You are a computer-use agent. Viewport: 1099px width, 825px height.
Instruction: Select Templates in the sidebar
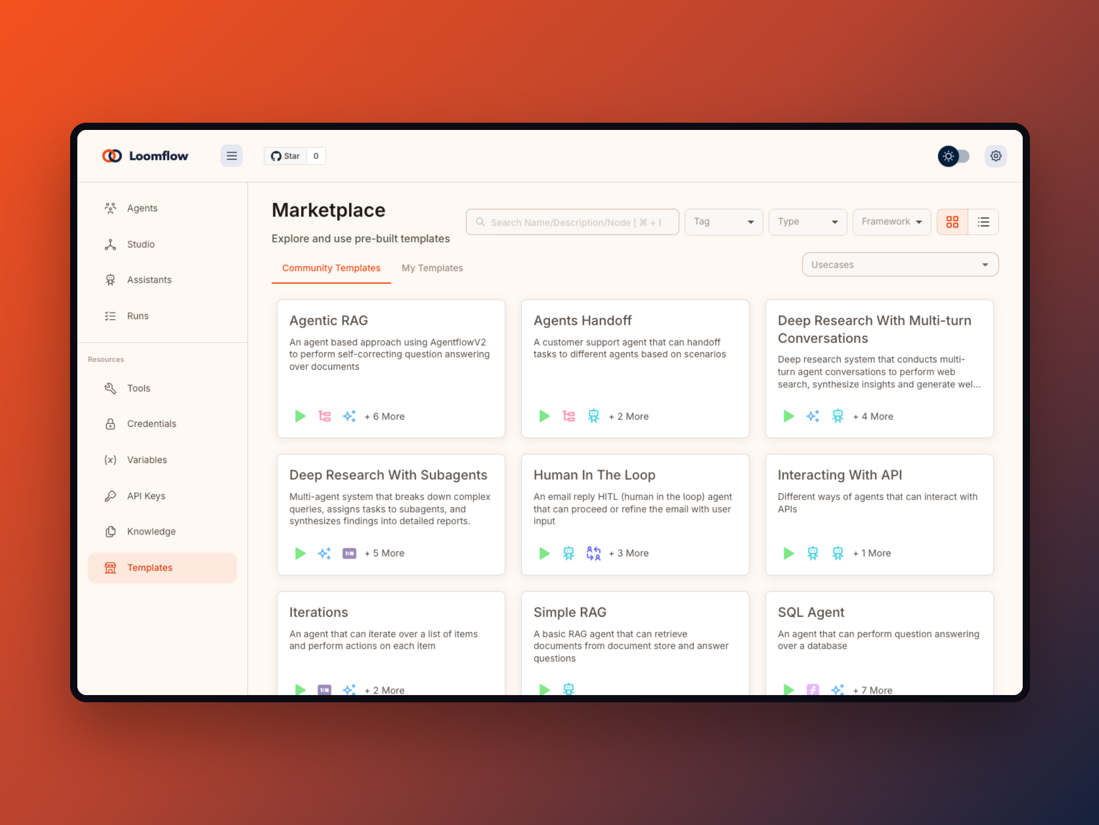[162, 568]
